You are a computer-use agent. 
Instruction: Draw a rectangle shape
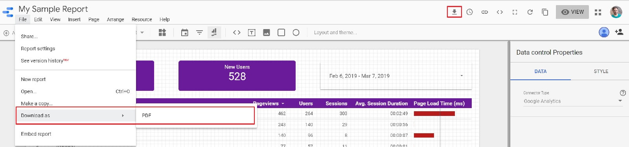coord(281,32)
